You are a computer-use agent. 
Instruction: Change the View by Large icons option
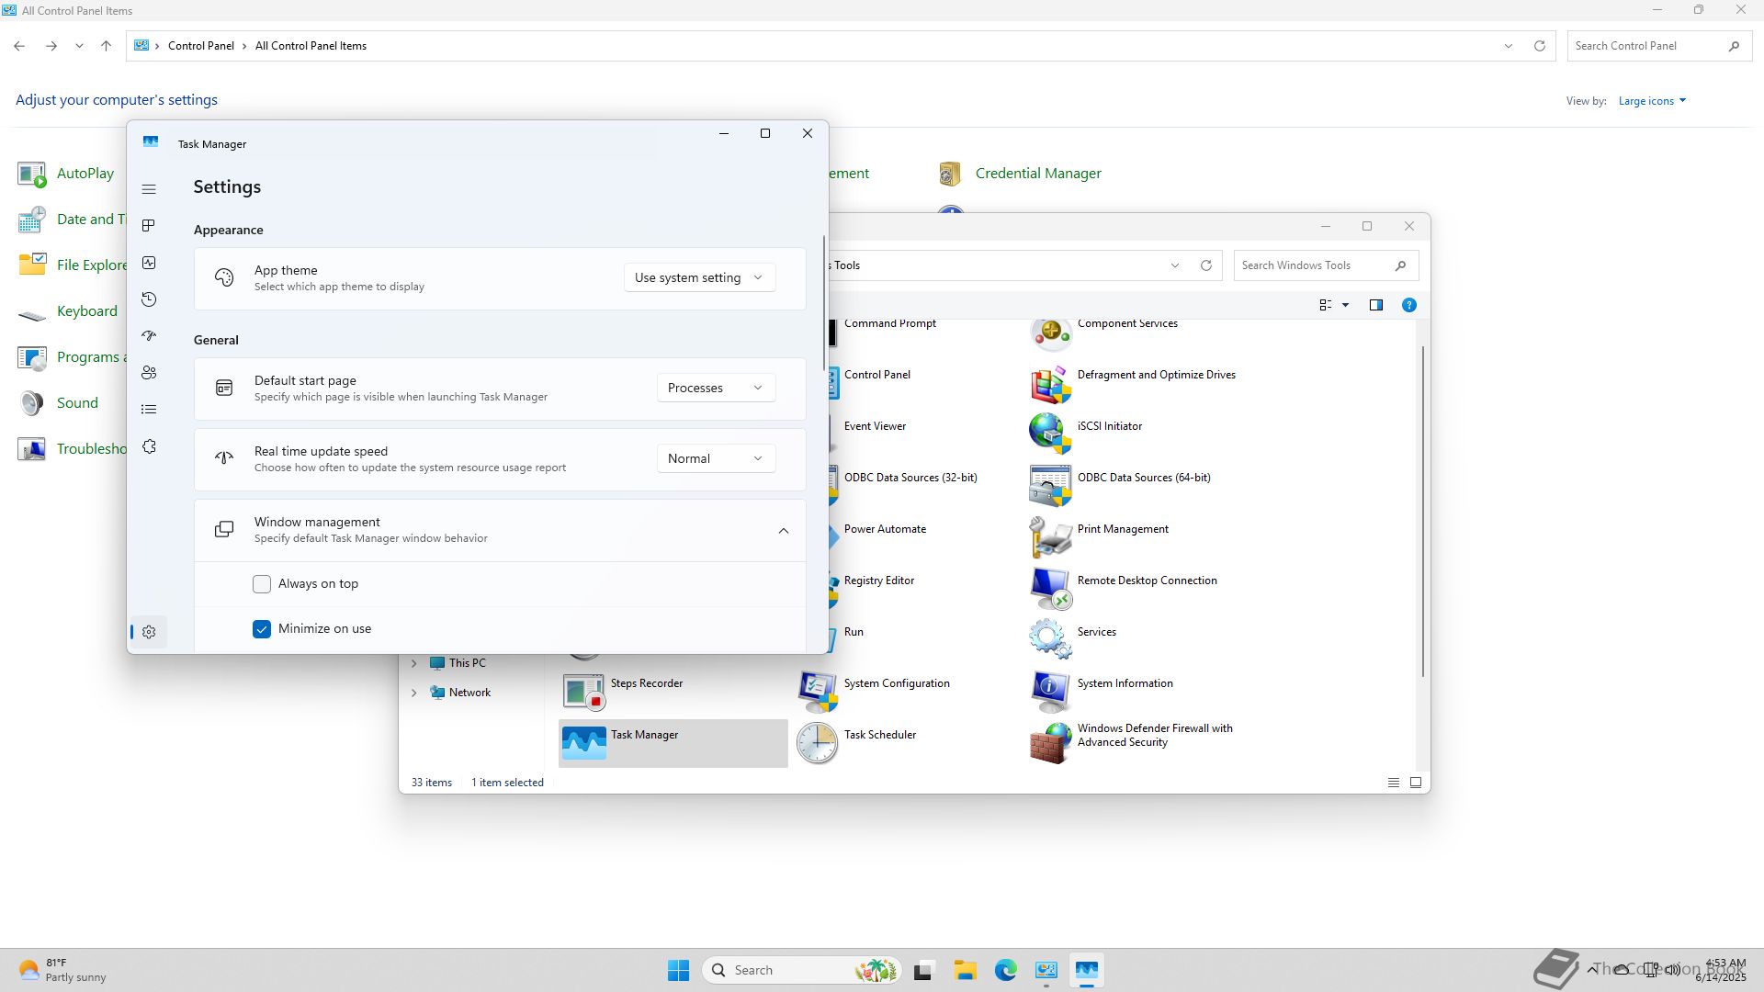pos(1651,101)
